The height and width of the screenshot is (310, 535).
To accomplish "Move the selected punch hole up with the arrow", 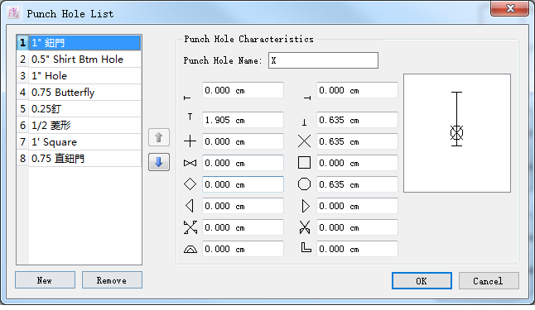I will click(x=159, y=137).
